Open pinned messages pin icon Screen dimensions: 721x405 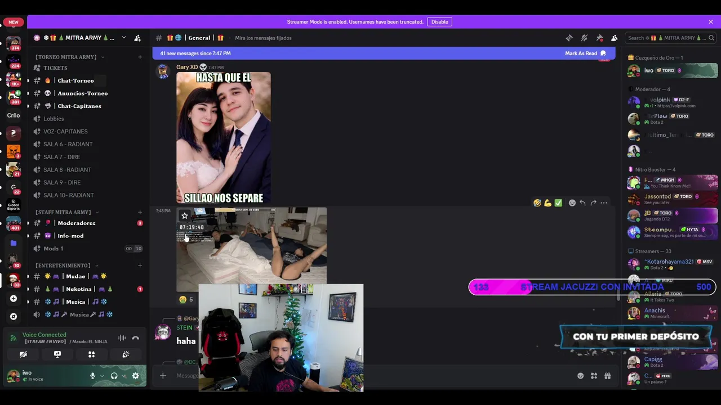599,38
